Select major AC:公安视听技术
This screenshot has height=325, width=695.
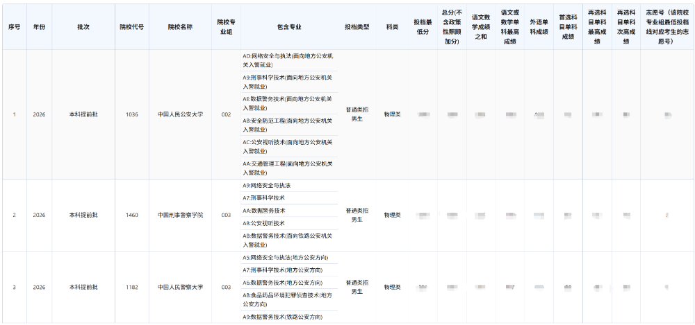[x=289, y=147]
